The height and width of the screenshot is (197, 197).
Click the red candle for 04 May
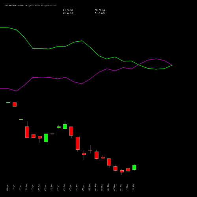[x=97, y=155]
